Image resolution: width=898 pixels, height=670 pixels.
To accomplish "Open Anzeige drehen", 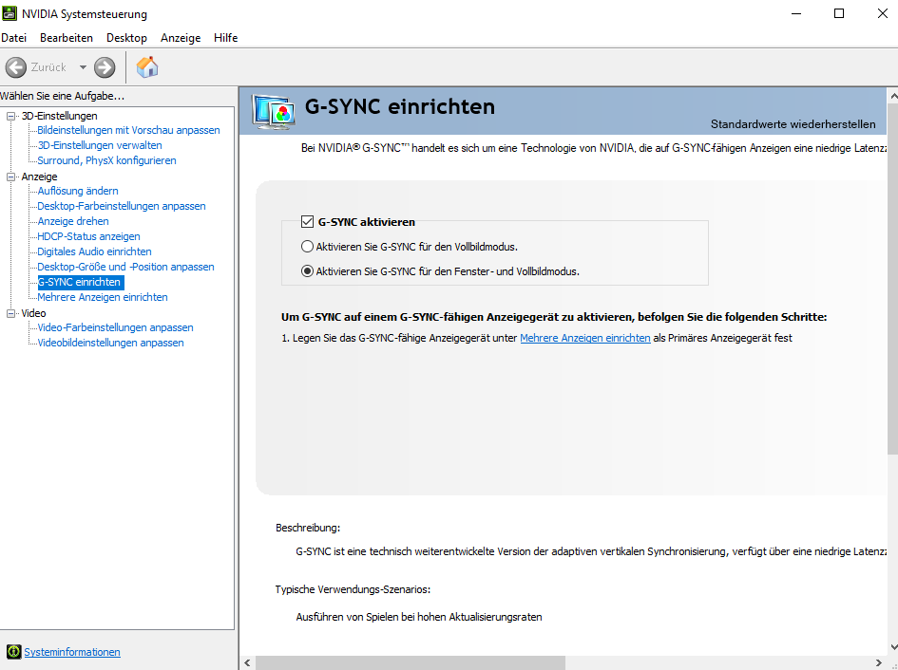I will coord(73,221).
